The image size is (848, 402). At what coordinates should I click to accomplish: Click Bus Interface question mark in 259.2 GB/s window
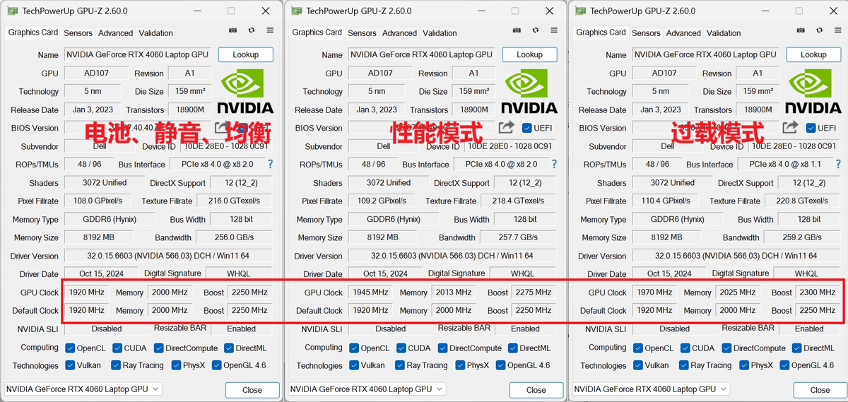click(x=838, y=164)
